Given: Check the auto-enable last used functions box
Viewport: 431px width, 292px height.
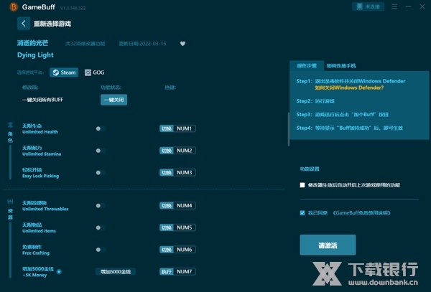Looking at the screenshot, I should click(302, 185).
